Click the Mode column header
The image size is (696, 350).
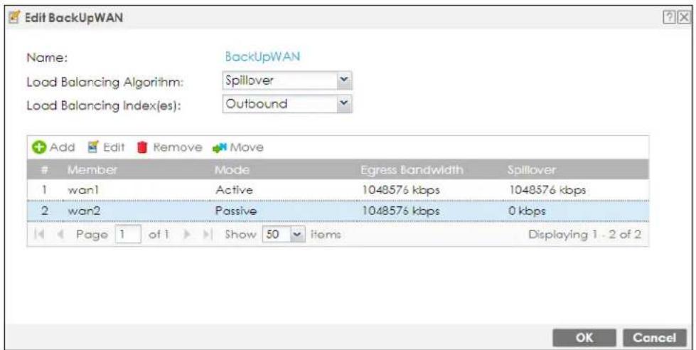pos(232,170)
